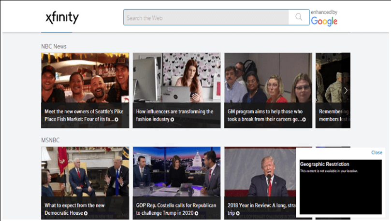
Task: Open the GOP Rep. Costello article headline
Action: click(176, 209)
